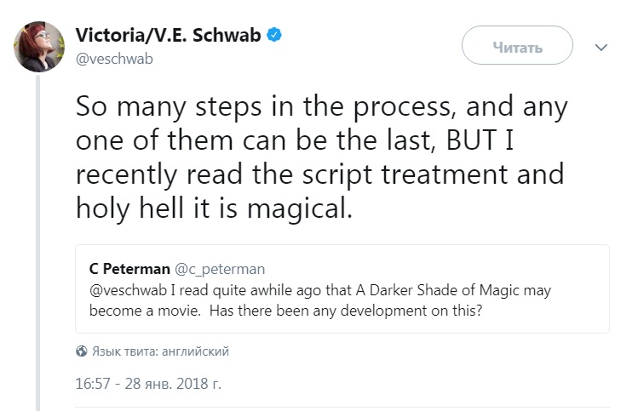Open the "Victoria/V.E. Schwab" display name

(x=168, y=36)
